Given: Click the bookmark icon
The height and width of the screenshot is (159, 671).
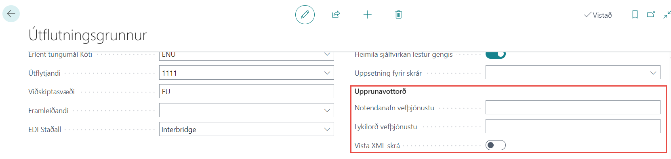Looking at the screenshot, I should click(x=635, y=14).
